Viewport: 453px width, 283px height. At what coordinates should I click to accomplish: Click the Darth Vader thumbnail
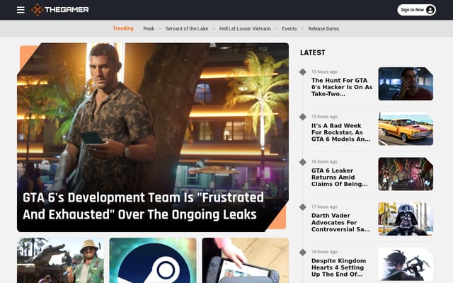(x=406, y=219)
